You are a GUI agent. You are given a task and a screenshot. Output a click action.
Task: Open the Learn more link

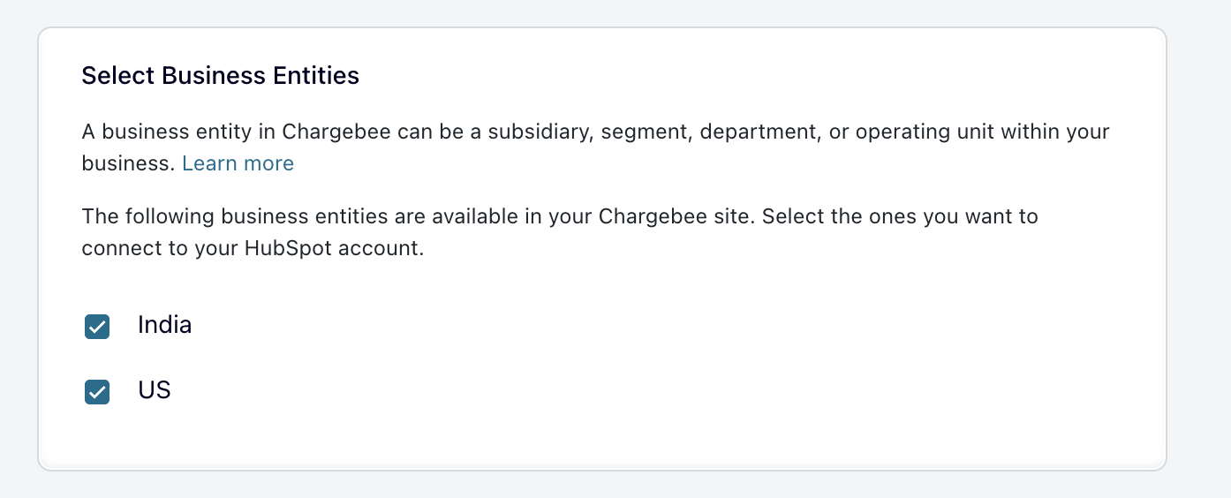238,163
